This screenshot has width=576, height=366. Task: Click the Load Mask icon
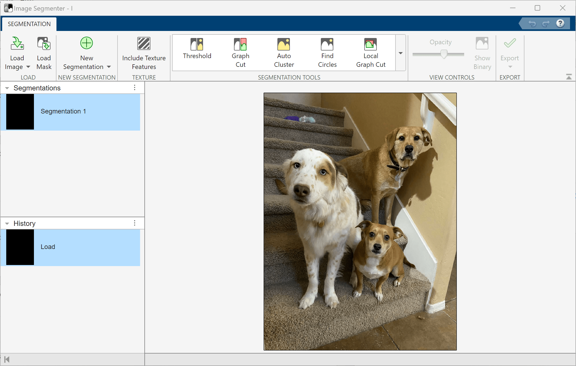pos(44,43)
